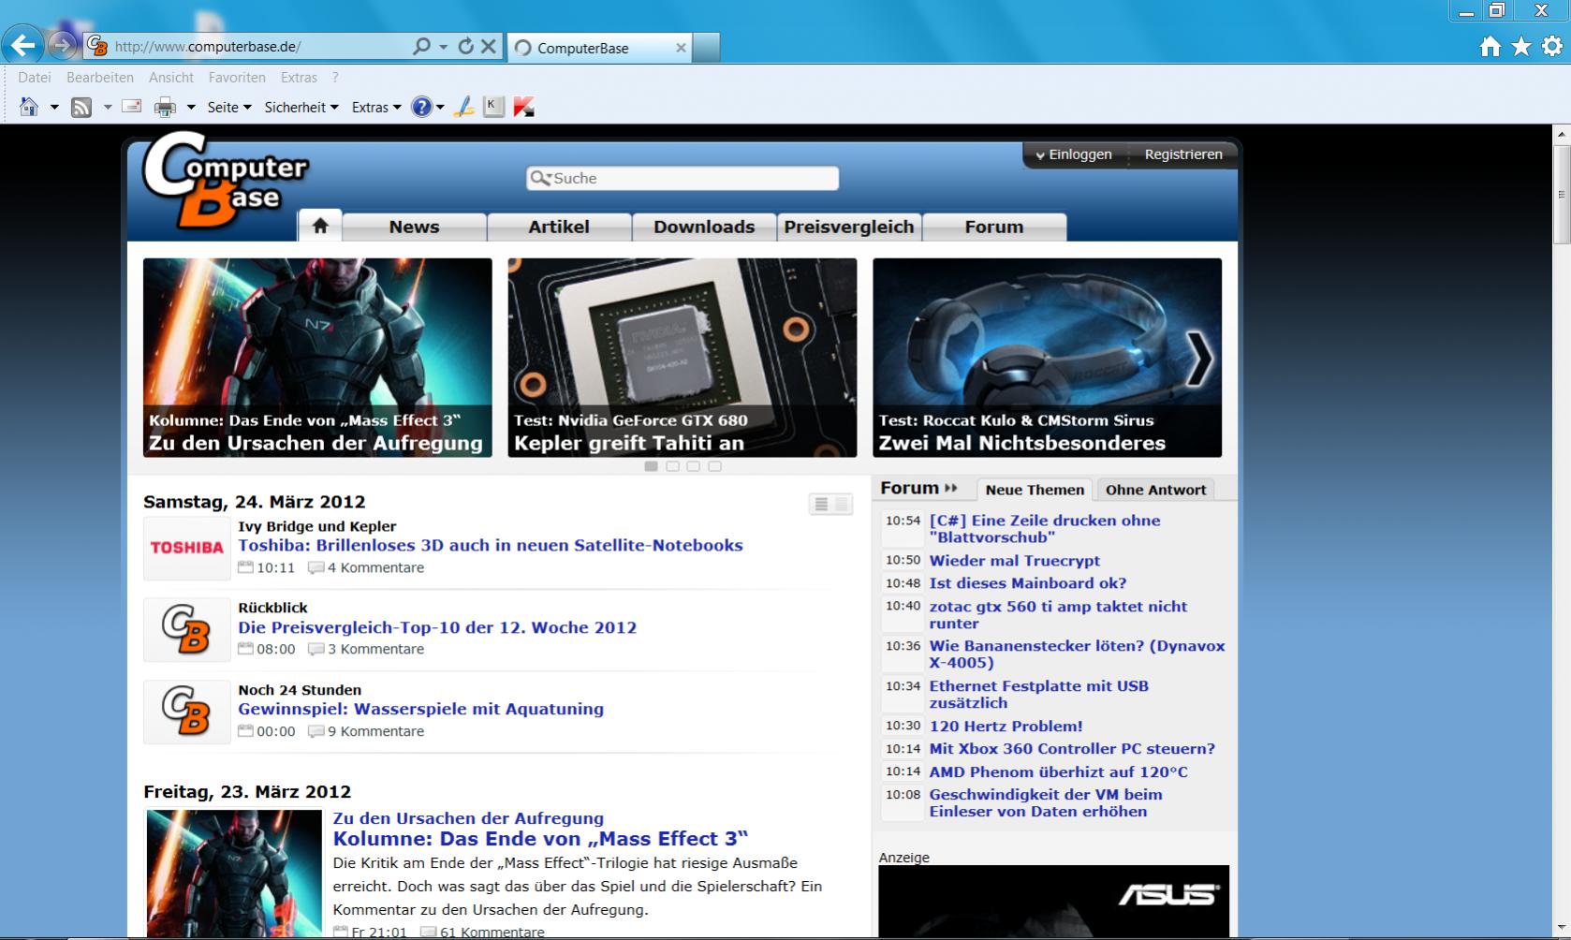Open the Nvidia GeForce GTX 680 teaser image

[683, 358]
